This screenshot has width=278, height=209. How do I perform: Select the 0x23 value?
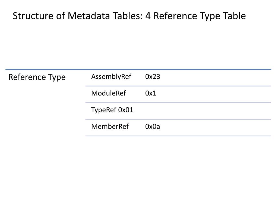(153, 76)
